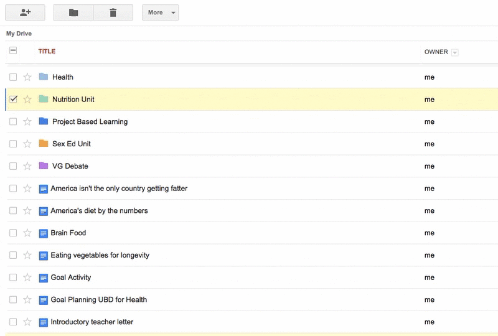498x336 pixels.
Task: Click the share add-person icon button
Action: 25,12
